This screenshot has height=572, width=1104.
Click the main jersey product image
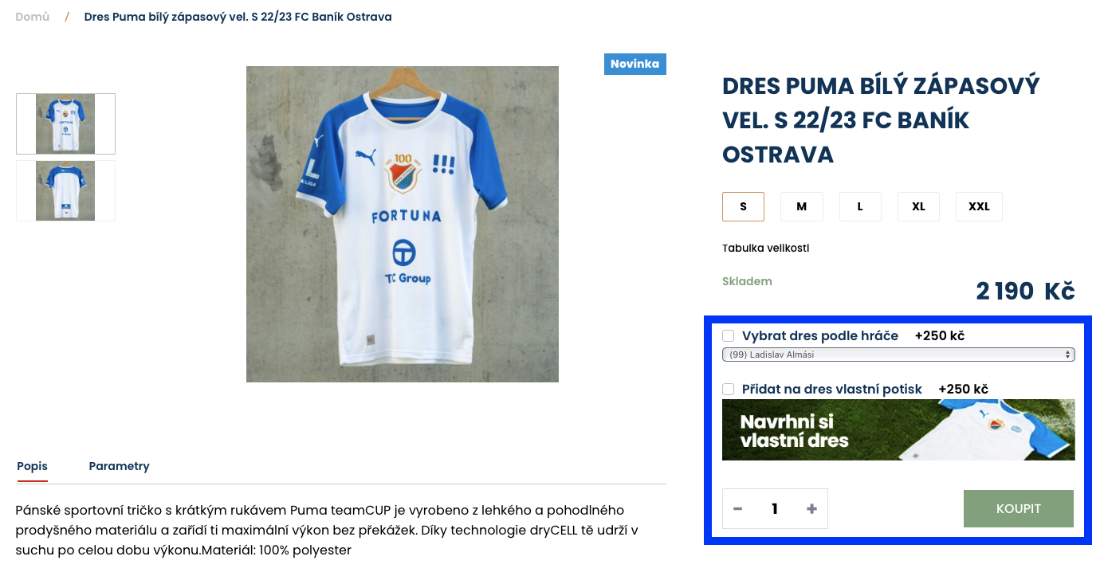[403, 224]
